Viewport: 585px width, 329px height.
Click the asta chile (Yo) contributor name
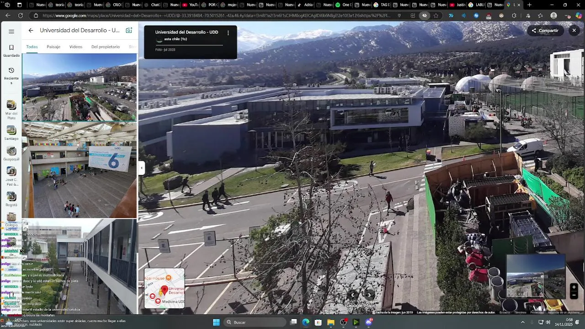175,39
